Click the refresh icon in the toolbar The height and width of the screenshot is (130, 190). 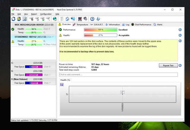(13, 19)
